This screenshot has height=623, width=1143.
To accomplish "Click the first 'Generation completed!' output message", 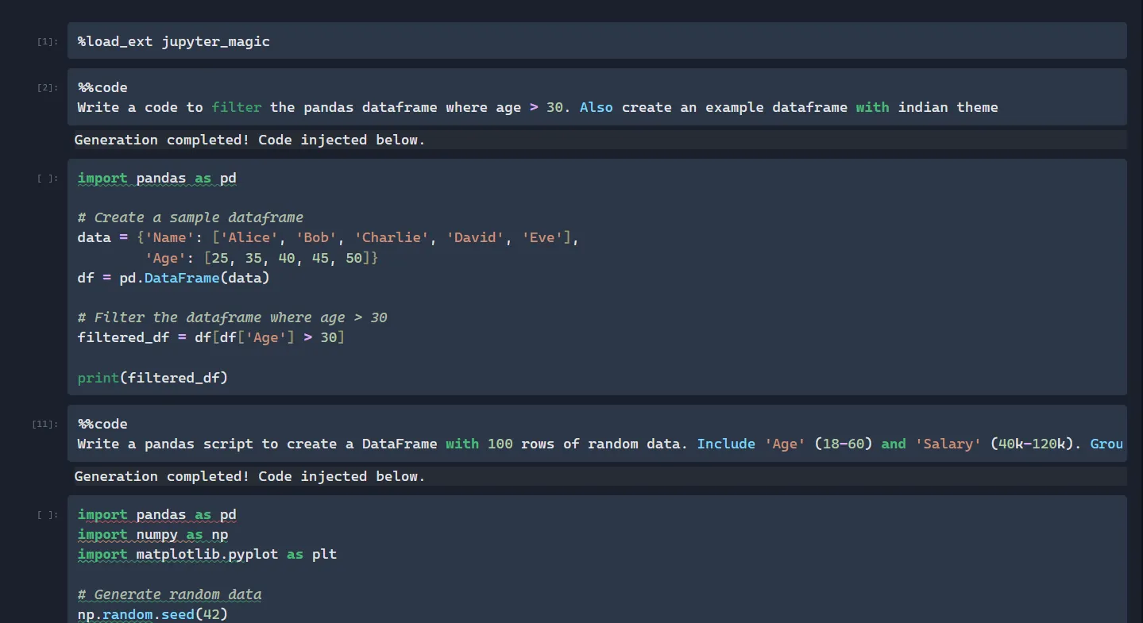I will coord(249,140).
